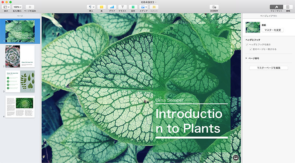Select the 'Introduction to Plants' title text
Viewport: 295px width, 163px height.
(x=189, y=121)
